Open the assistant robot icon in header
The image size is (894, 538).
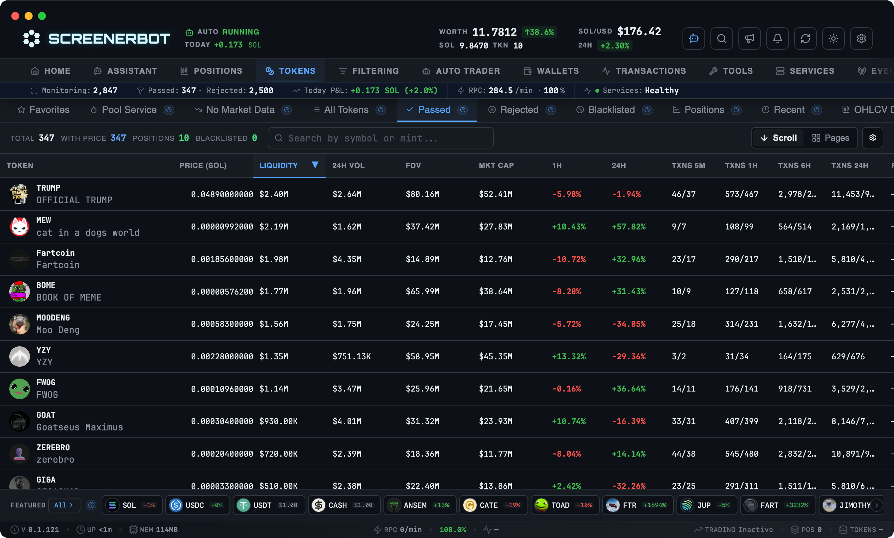pyautogui.click(x=693, y=39)
